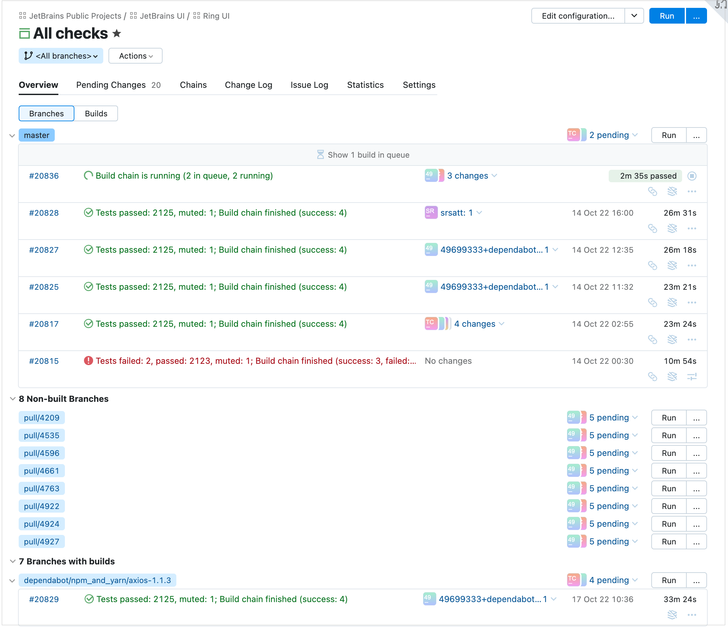Image resolution: width=728 pixels, height=627 pixels.
Task: Open more actions dots for build #20825
Action: tap(692, 303)
